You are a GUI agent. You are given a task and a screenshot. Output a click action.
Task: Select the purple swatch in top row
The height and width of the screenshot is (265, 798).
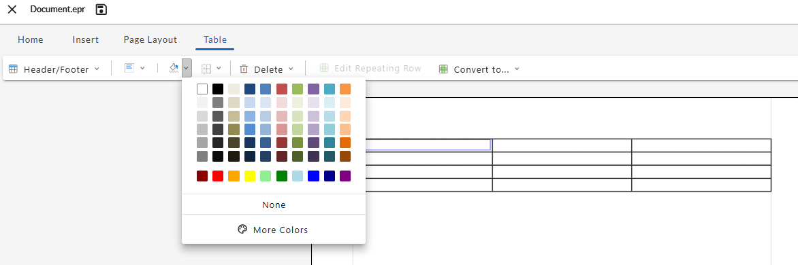[x=313, y=89]
